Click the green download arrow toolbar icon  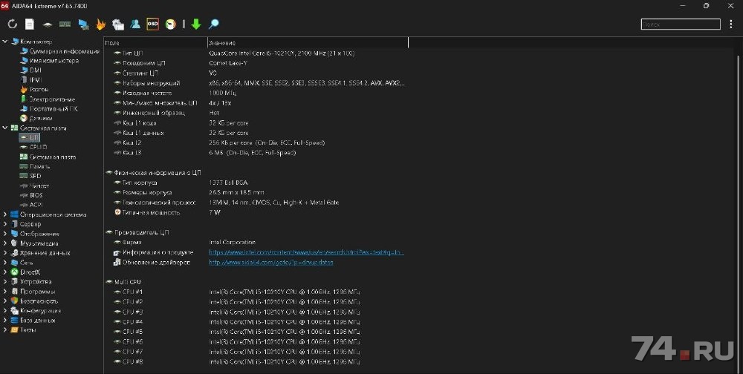click(196, 24)
